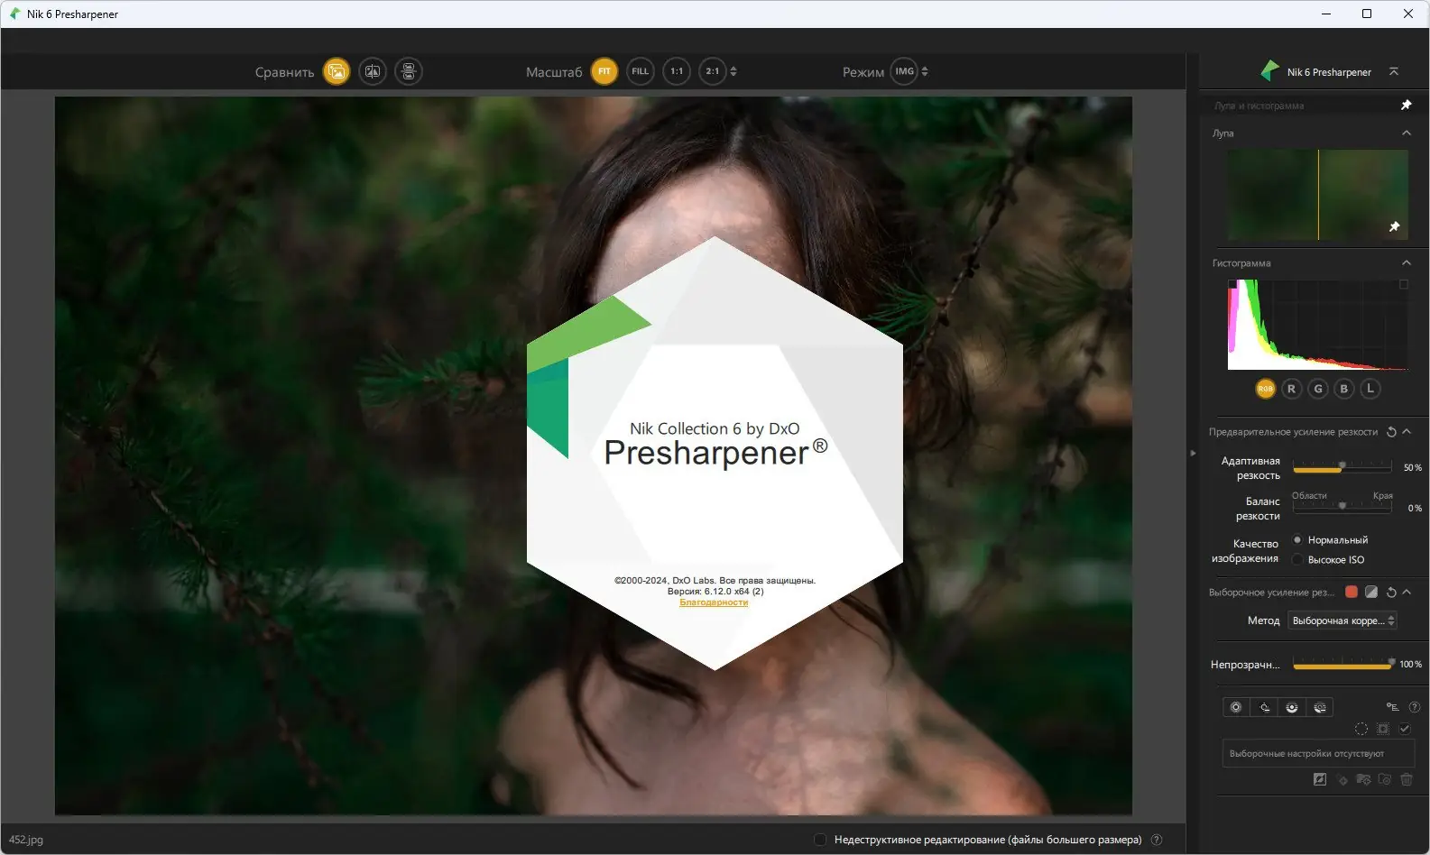Screen dimensions: 1430x855
Task: Show luminance (L) histogram channel
Action: 1370,389
